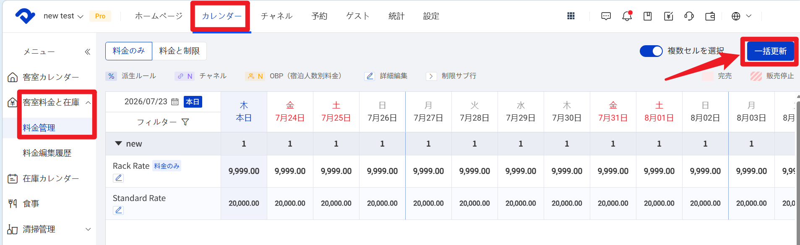The image size is (800, 245).
Task: Click the 食事 fork and knife icon
Action: (13, 204)
